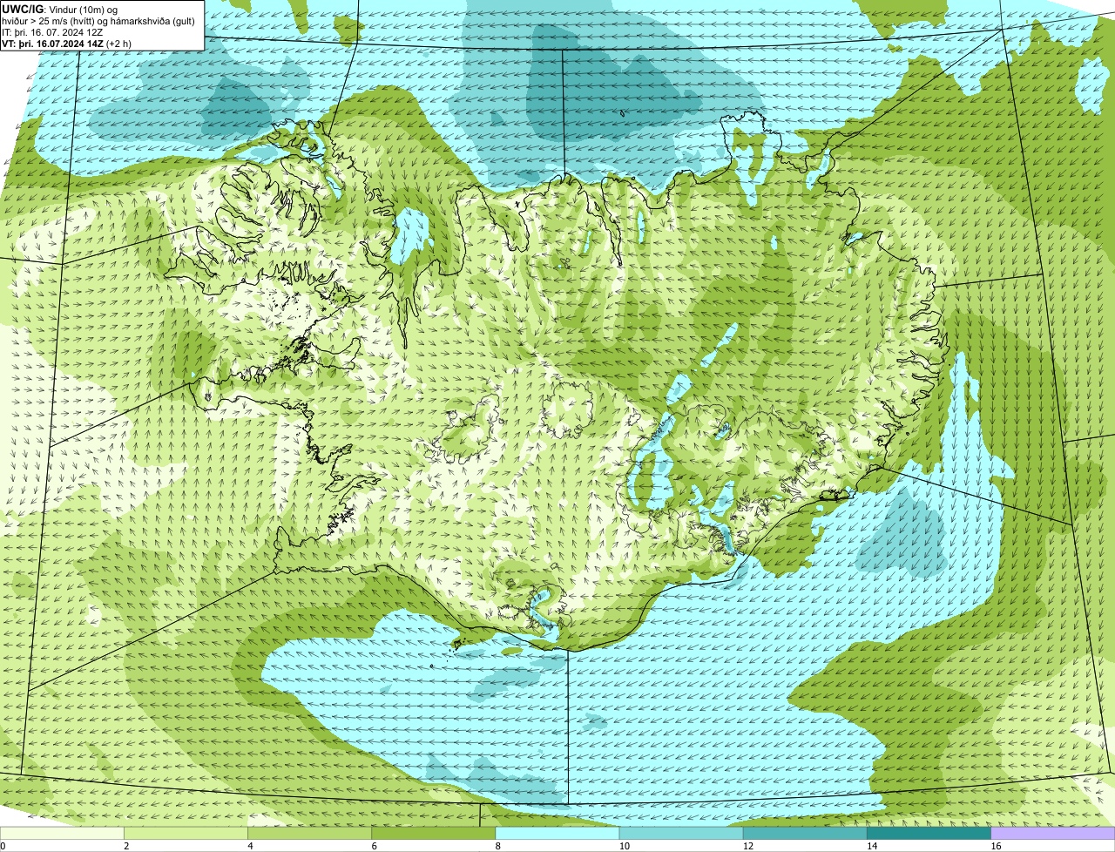Pick the 4–6 m/s green color bar segment

pyautogui.click(x=309, y=834)
